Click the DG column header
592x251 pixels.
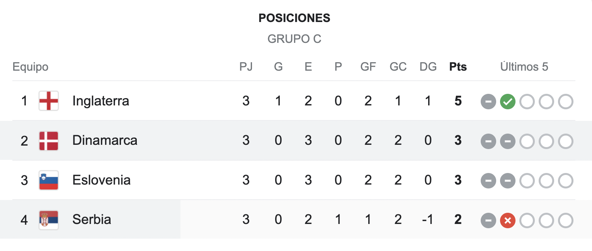[428, 67]
